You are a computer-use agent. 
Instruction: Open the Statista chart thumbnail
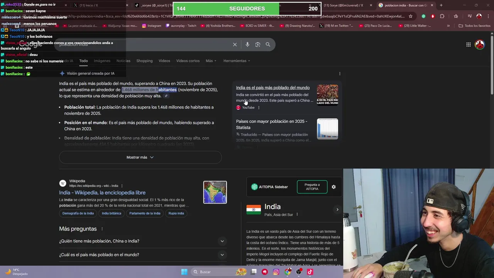click(327, 129)
